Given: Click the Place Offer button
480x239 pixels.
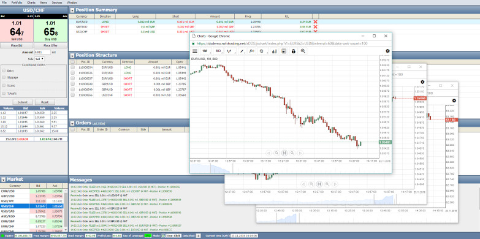Looking at the screenshot, I should pyautogui.click(x=50, y=45).
